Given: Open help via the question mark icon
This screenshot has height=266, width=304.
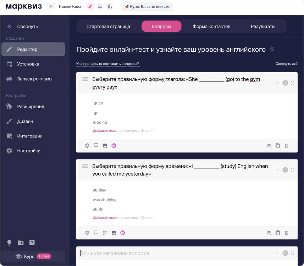Looking at the screenshot, I should pyautogui.click(x=32, y=243).
